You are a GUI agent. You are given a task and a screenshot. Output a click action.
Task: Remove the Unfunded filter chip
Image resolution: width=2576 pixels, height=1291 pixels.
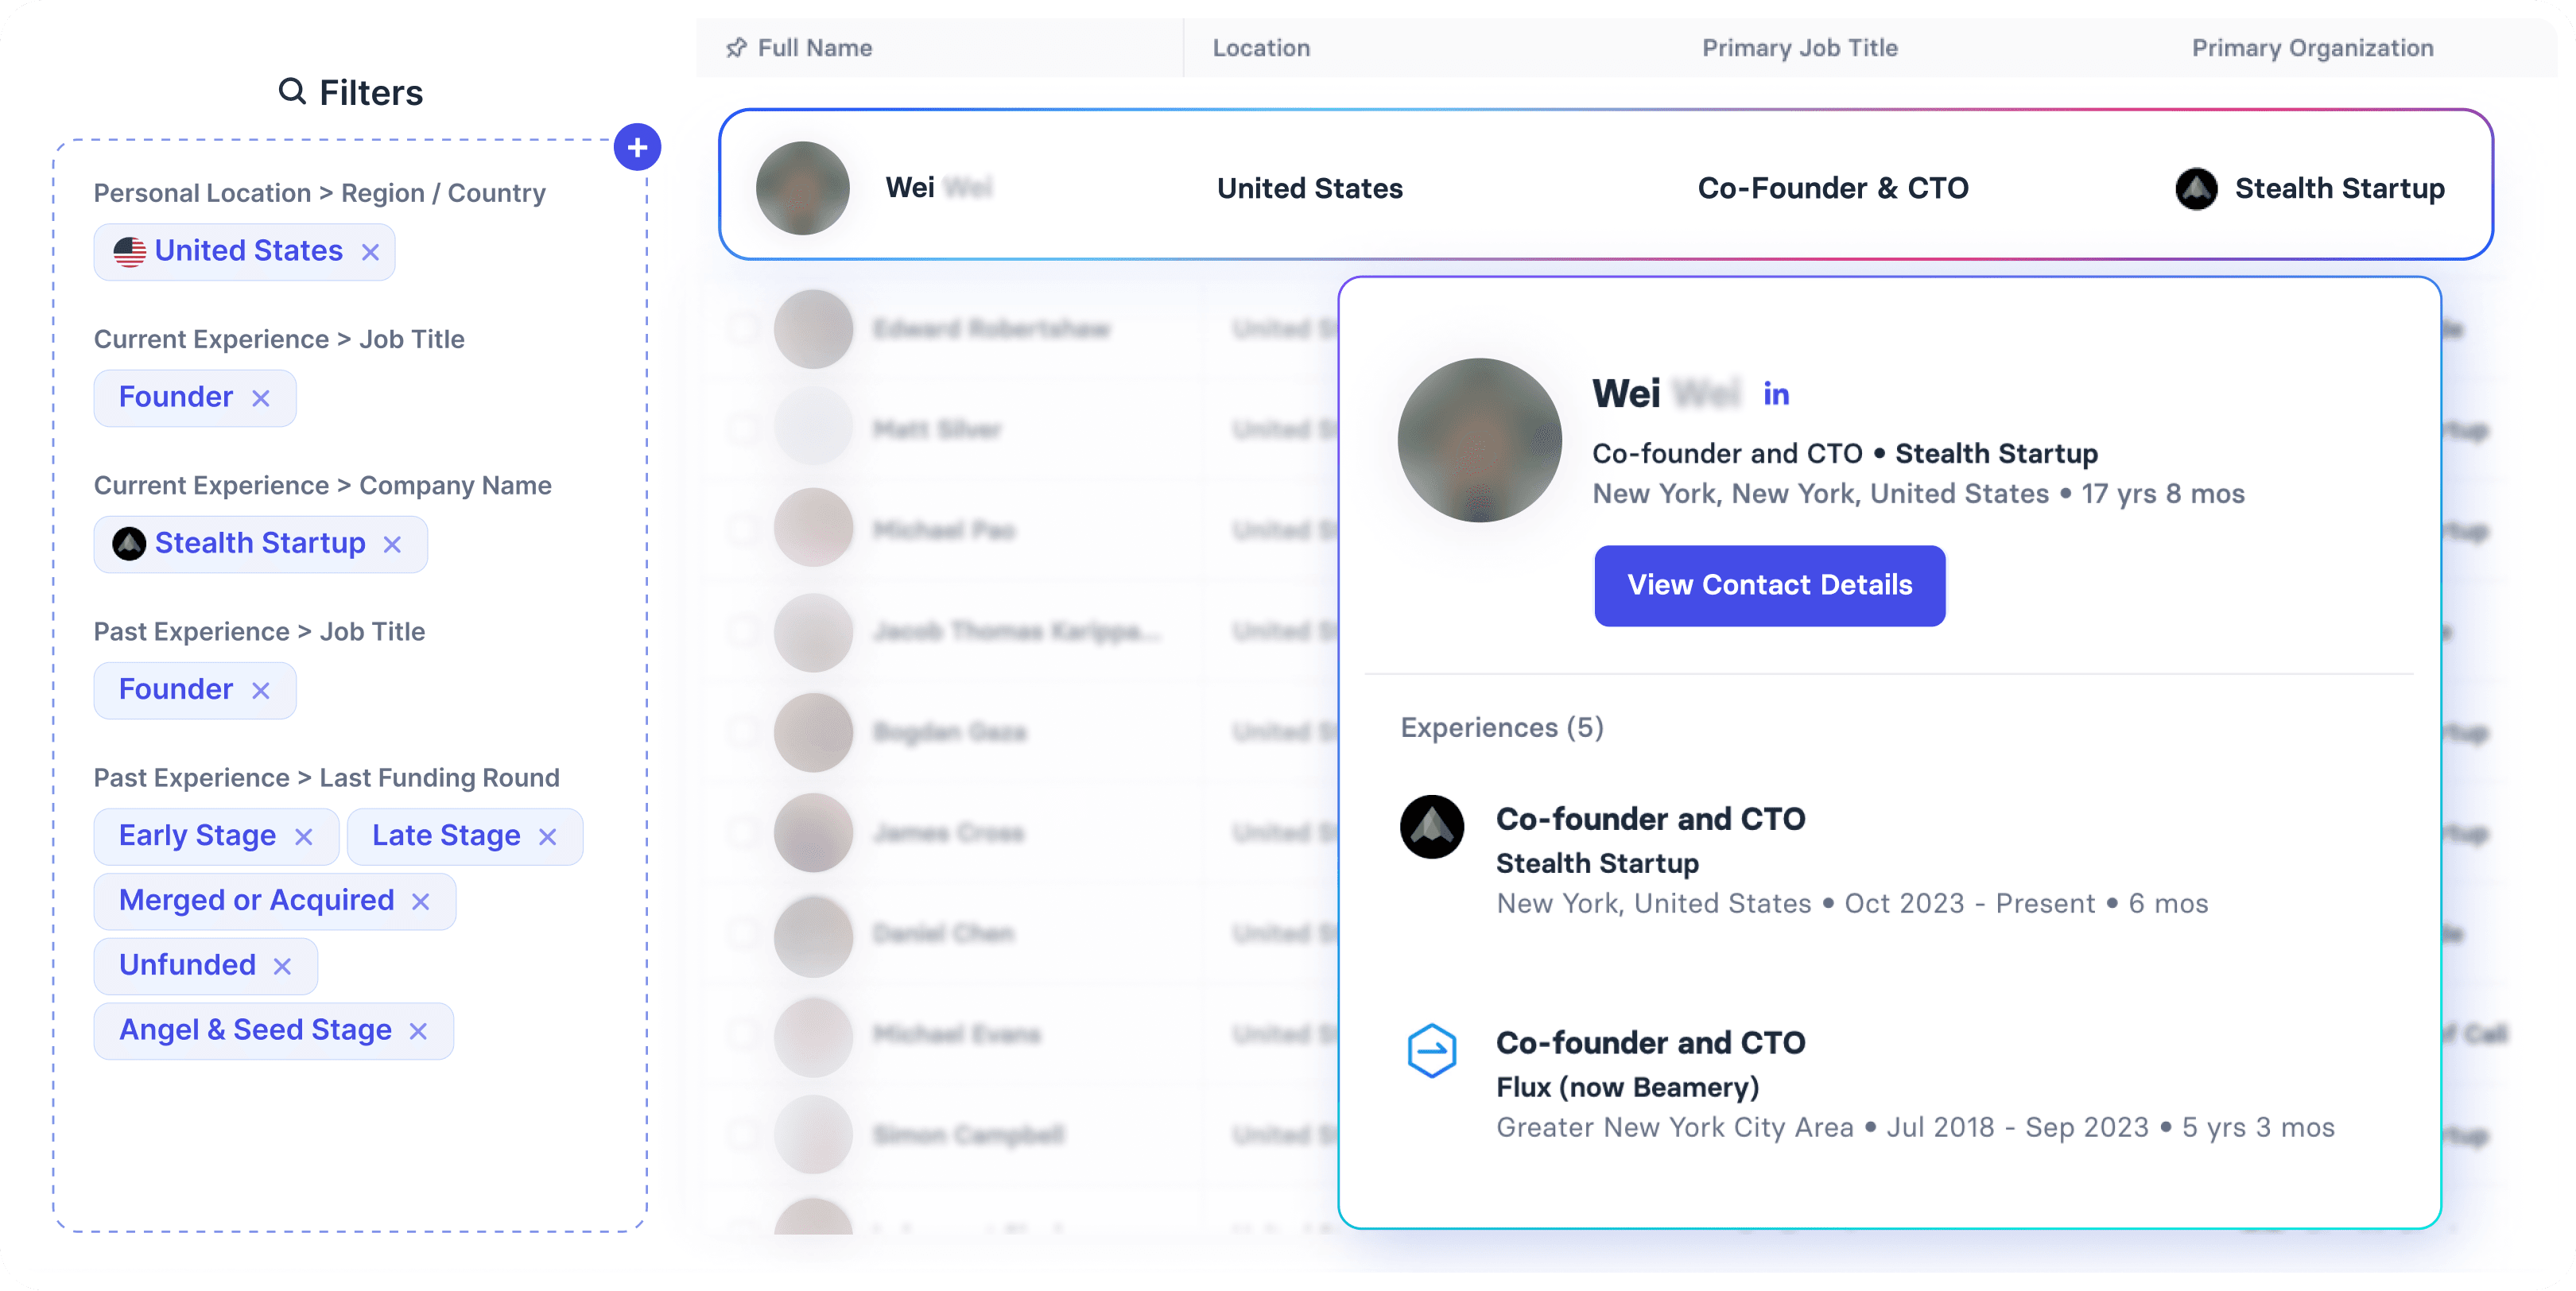[282, 966]
